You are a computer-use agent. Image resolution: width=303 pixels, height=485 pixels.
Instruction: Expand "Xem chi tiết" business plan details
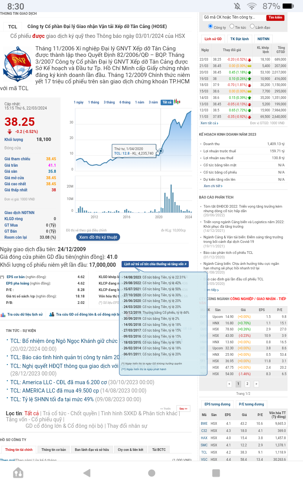[x=213, y=186]
